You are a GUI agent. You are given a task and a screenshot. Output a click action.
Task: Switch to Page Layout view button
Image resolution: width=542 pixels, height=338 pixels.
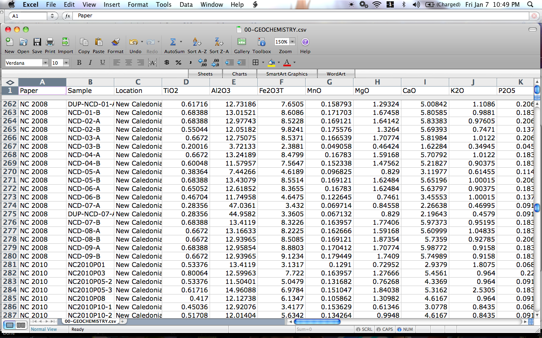click(x=21, y=325)
